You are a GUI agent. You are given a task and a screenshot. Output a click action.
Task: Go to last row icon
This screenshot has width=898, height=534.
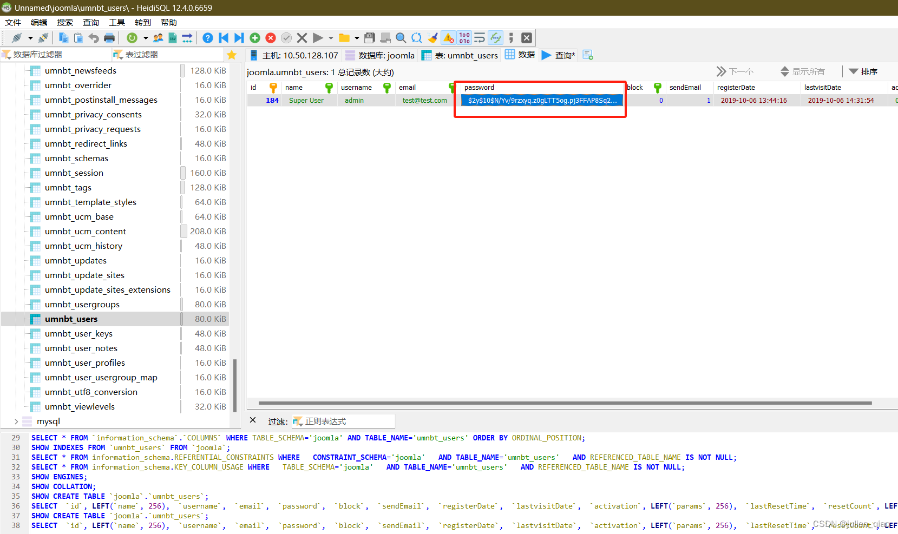239,38
